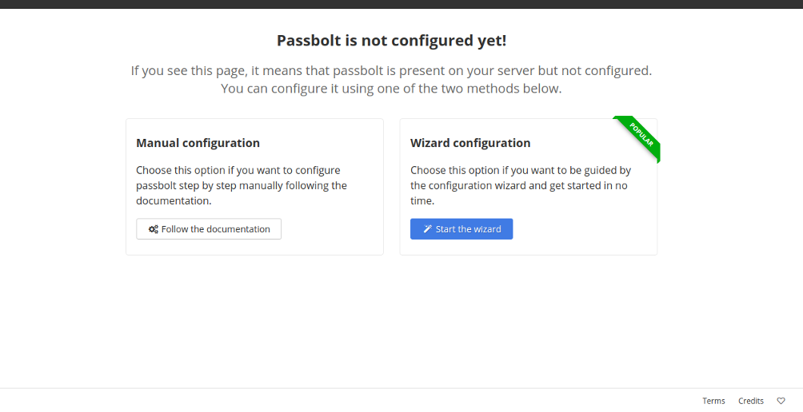Click the "If you see this page" subtitle line
The width and height of the screenshot is (803, 412).
(x=391, y=70)
